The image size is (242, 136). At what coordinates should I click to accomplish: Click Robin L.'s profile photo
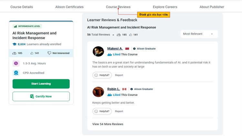click(98, 92)
